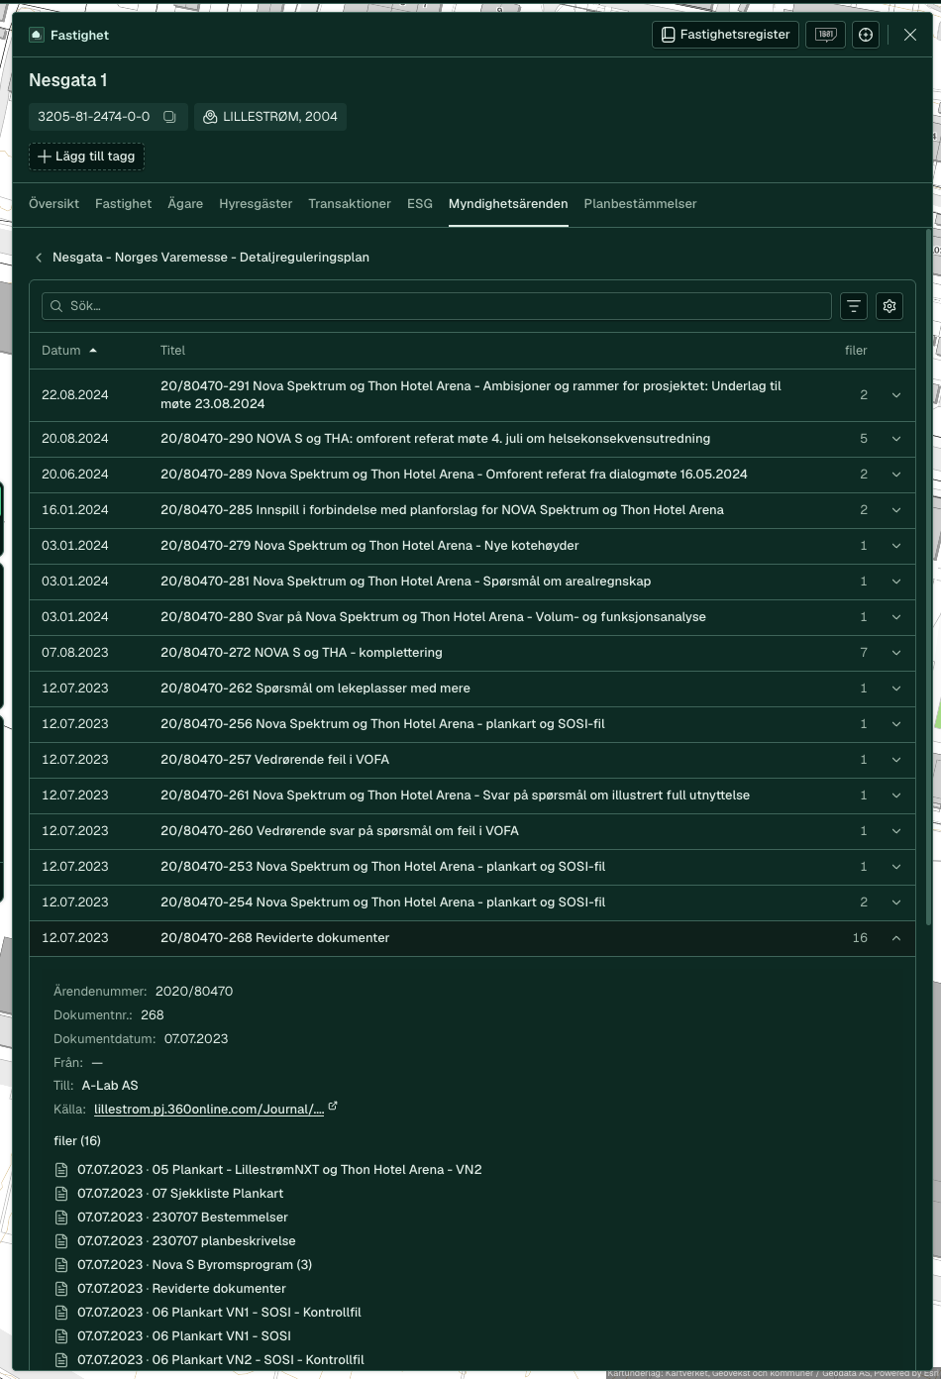Click the LILLESTRØM, 2004 location chip
This screenshot has width=941, height=1379.
pyautogui.click(x=270, y=117)
